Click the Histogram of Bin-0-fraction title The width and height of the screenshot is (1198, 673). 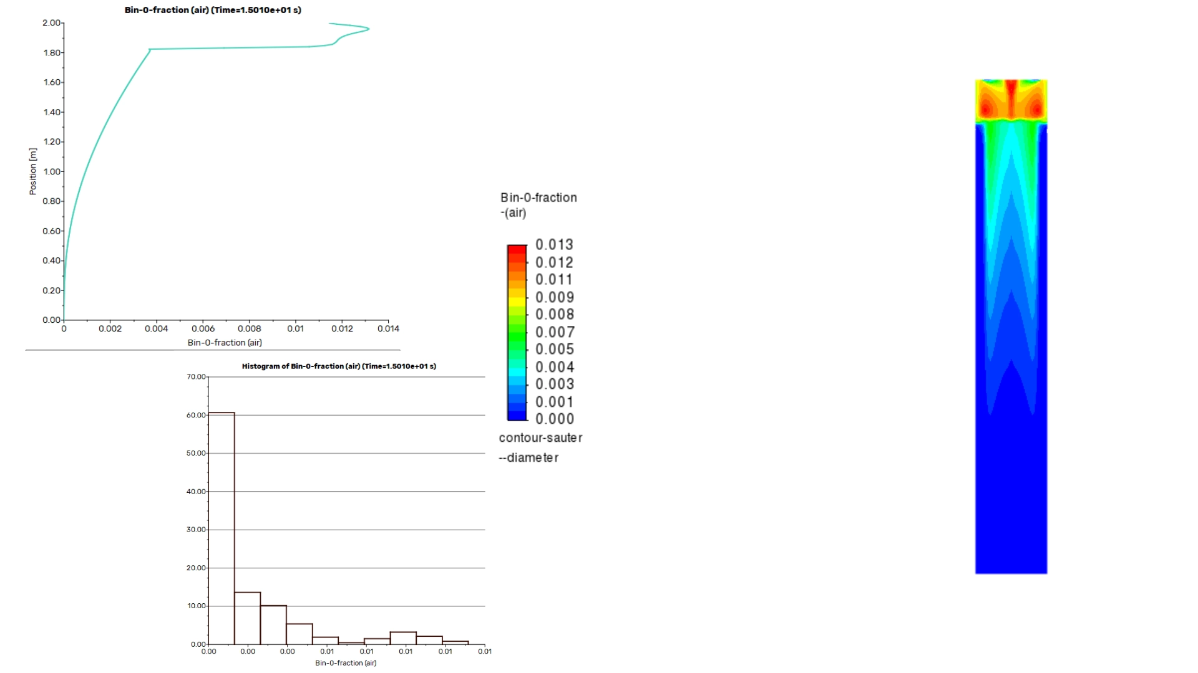339,366
